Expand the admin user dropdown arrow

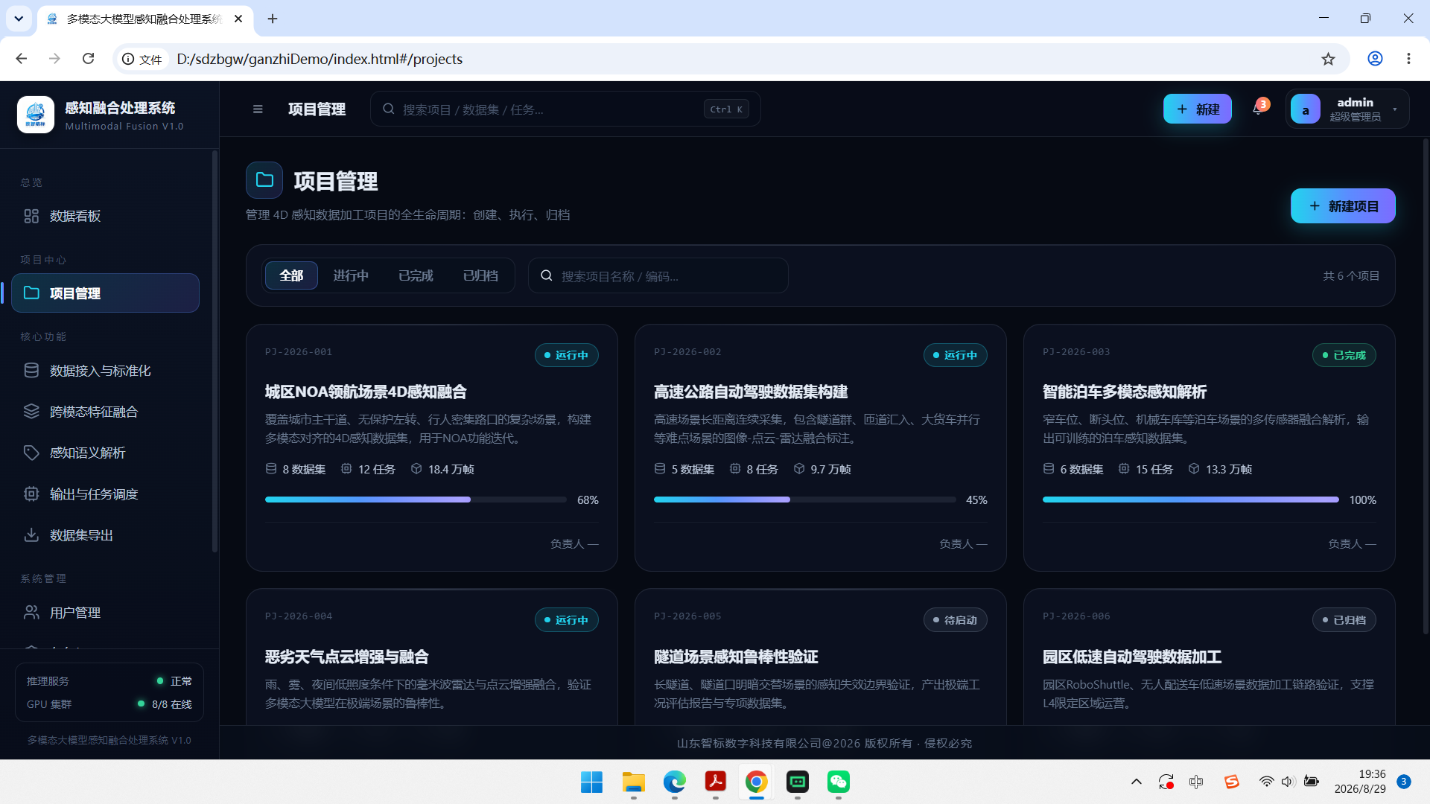tap(1395, 109)
